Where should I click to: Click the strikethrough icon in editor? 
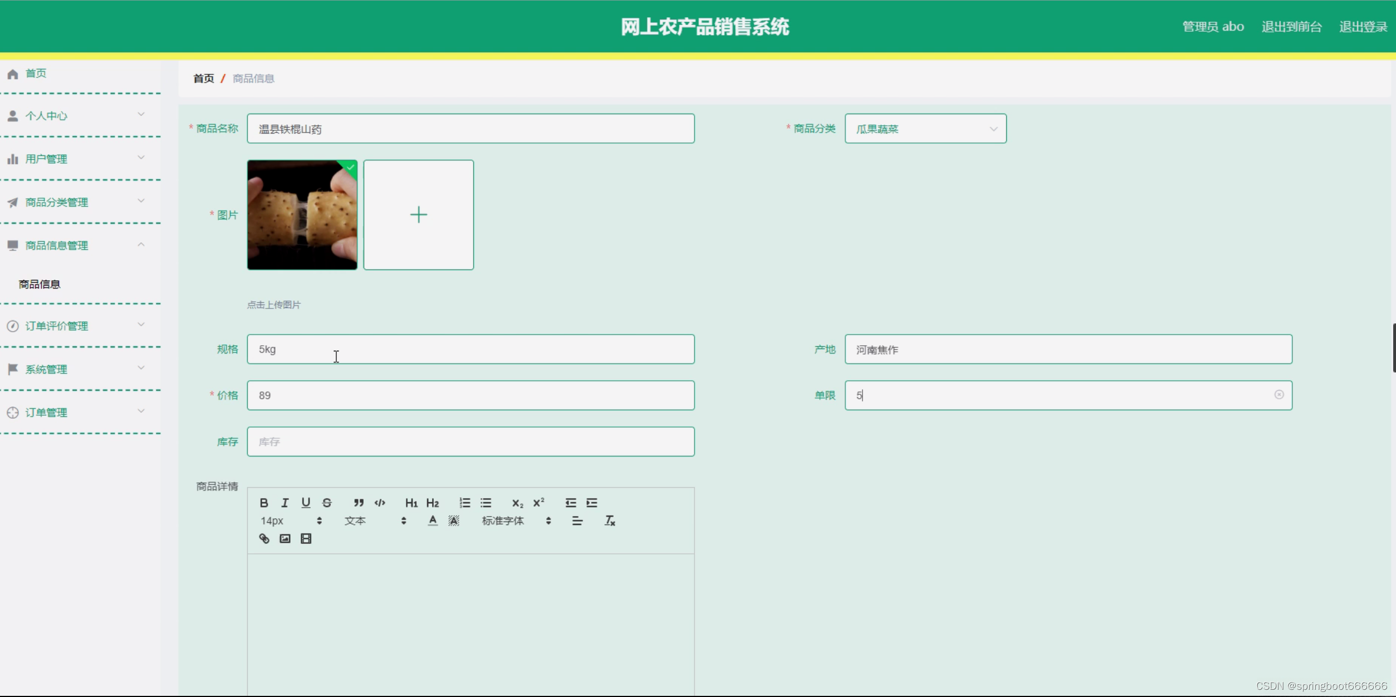pos(327,503)
